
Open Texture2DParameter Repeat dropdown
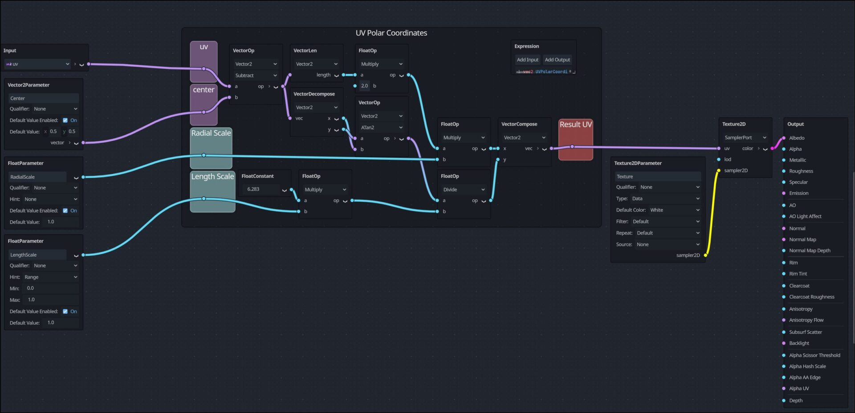668,233
